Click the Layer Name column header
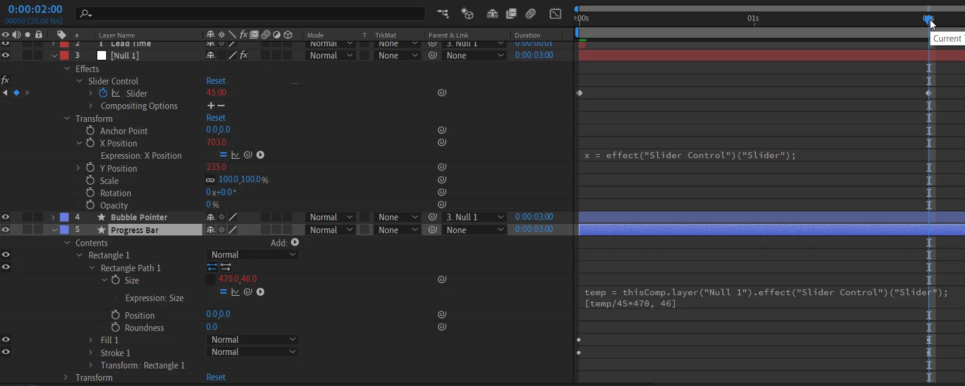Viewport: 965px width, 386px height. (x=117, y=35)
